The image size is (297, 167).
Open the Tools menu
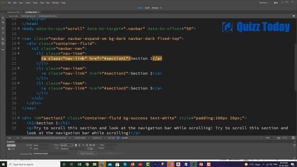tap(35, 3)
